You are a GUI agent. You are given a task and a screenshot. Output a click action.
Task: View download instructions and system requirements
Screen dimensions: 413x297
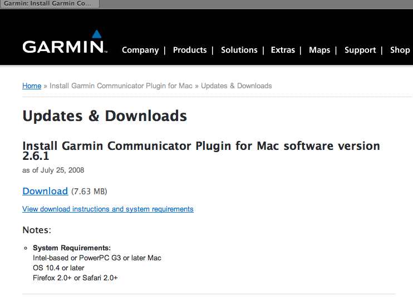pyautogui.click(x=108, y=209)
